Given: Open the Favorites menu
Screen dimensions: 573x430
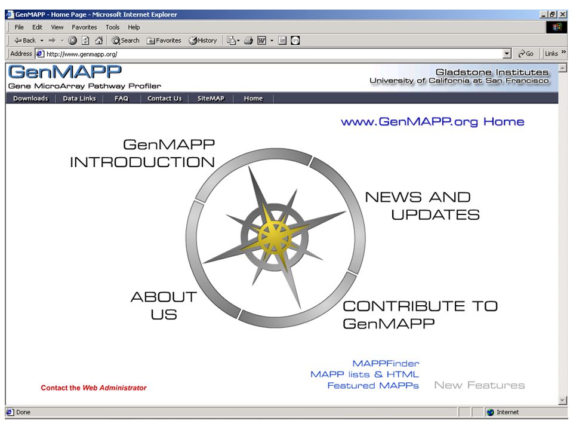Looking at the screenshot, I should (84, 27).
